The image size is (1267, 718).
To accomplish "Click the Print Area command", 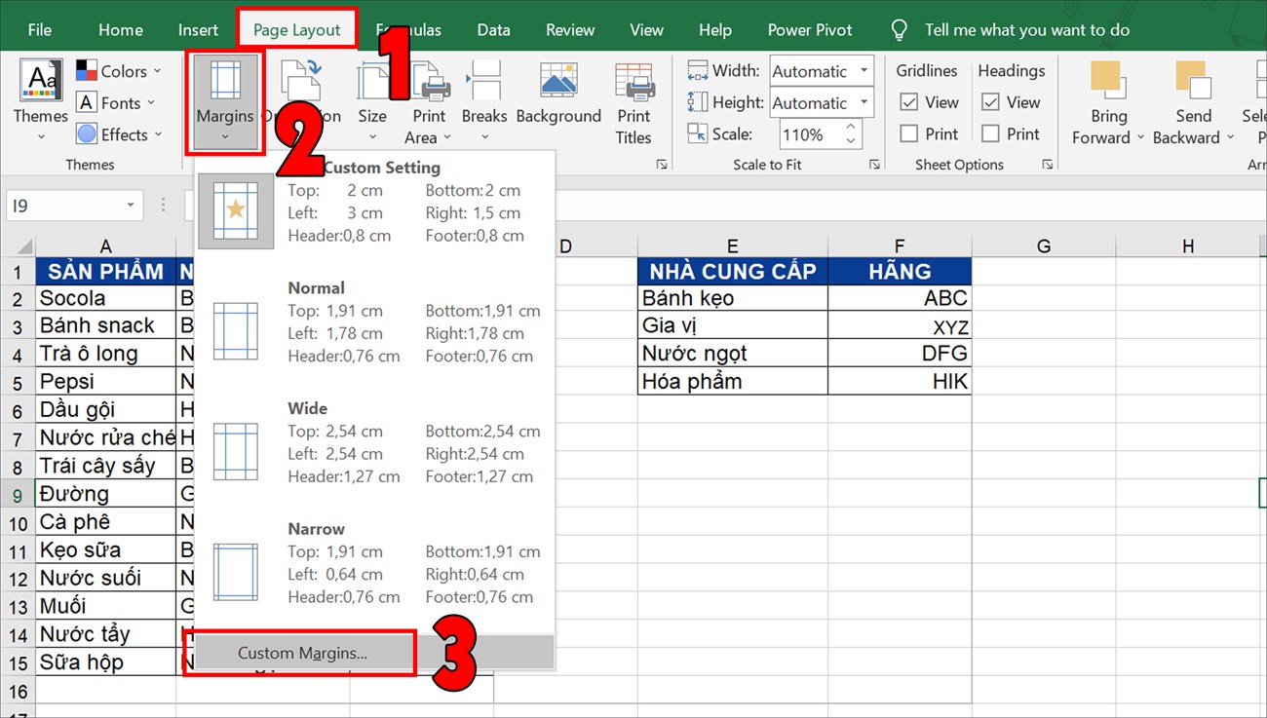I will 428,102.
